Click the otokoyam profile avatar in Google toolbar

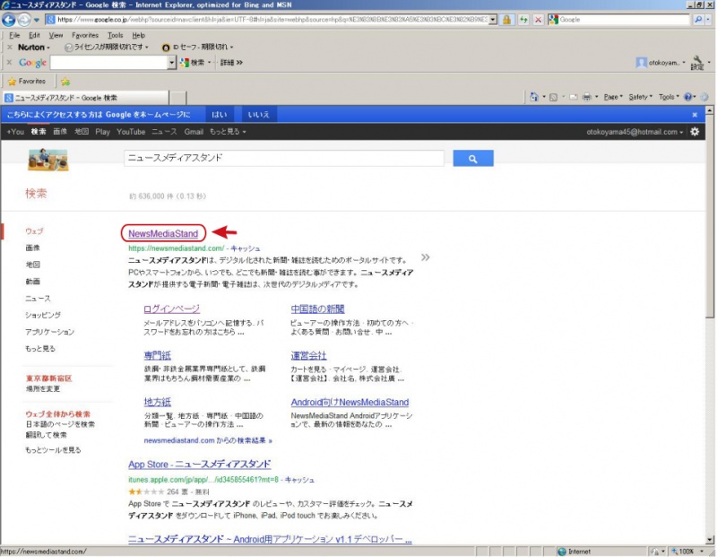tap(641, 63)
